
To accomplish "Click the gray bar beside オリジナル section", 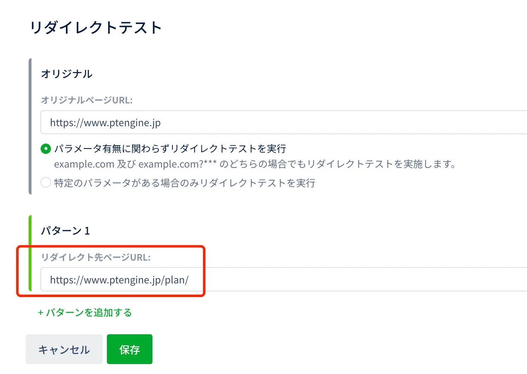I will coord(30,126).
